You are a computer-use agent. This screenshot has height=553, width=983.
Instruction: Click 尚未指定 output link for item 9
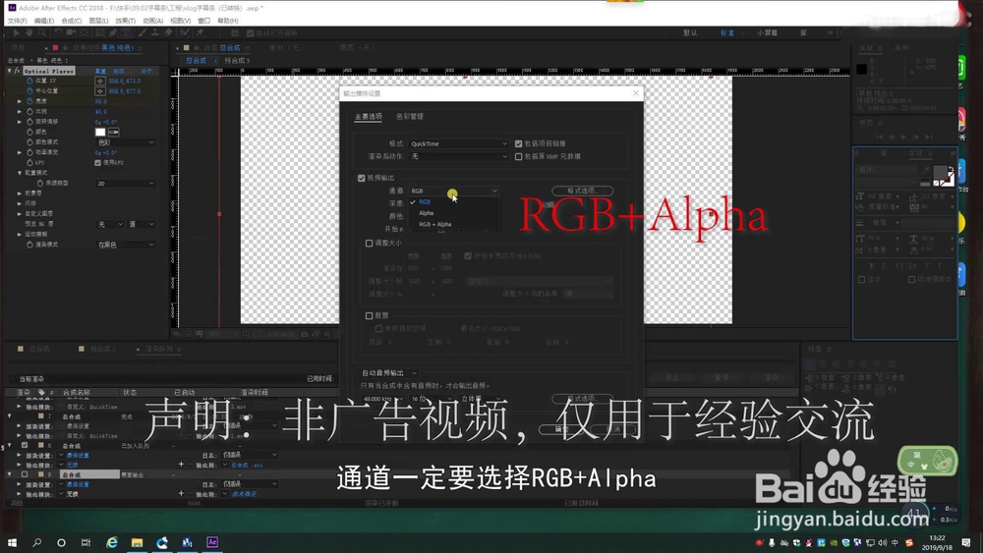pyautogui.click(x=244, y=494)
